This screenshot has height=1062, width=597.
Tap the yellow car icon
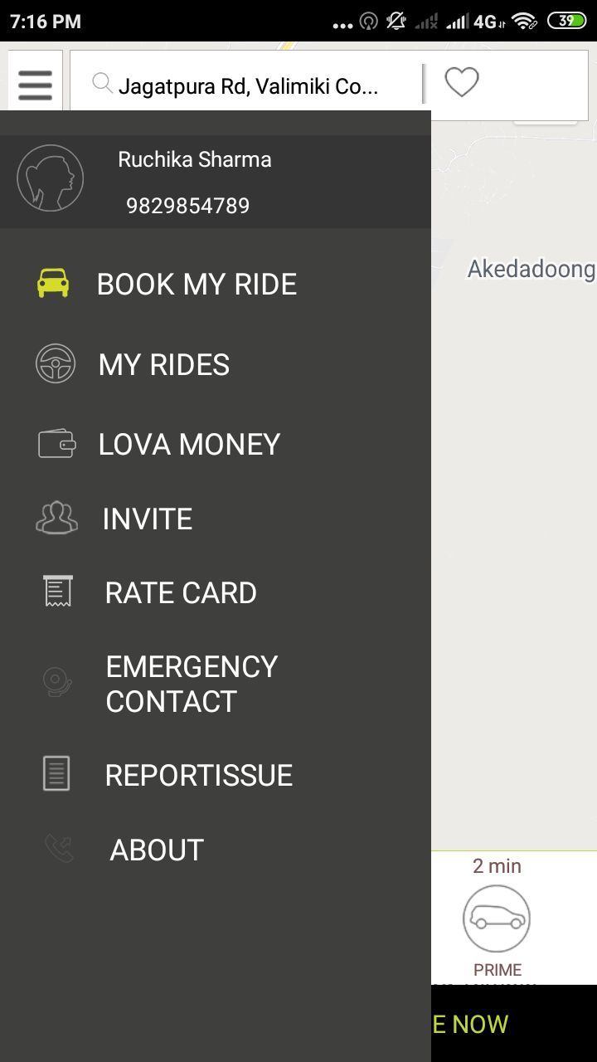point(53,283)
